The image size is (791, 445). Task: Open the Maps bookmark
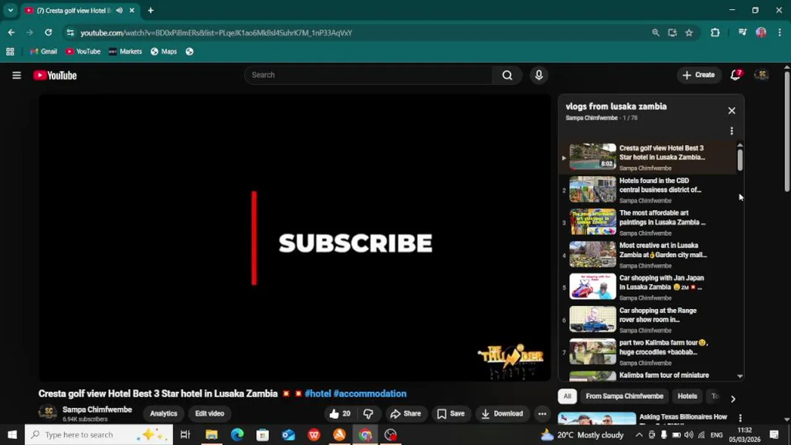click(x=163, y=52)
